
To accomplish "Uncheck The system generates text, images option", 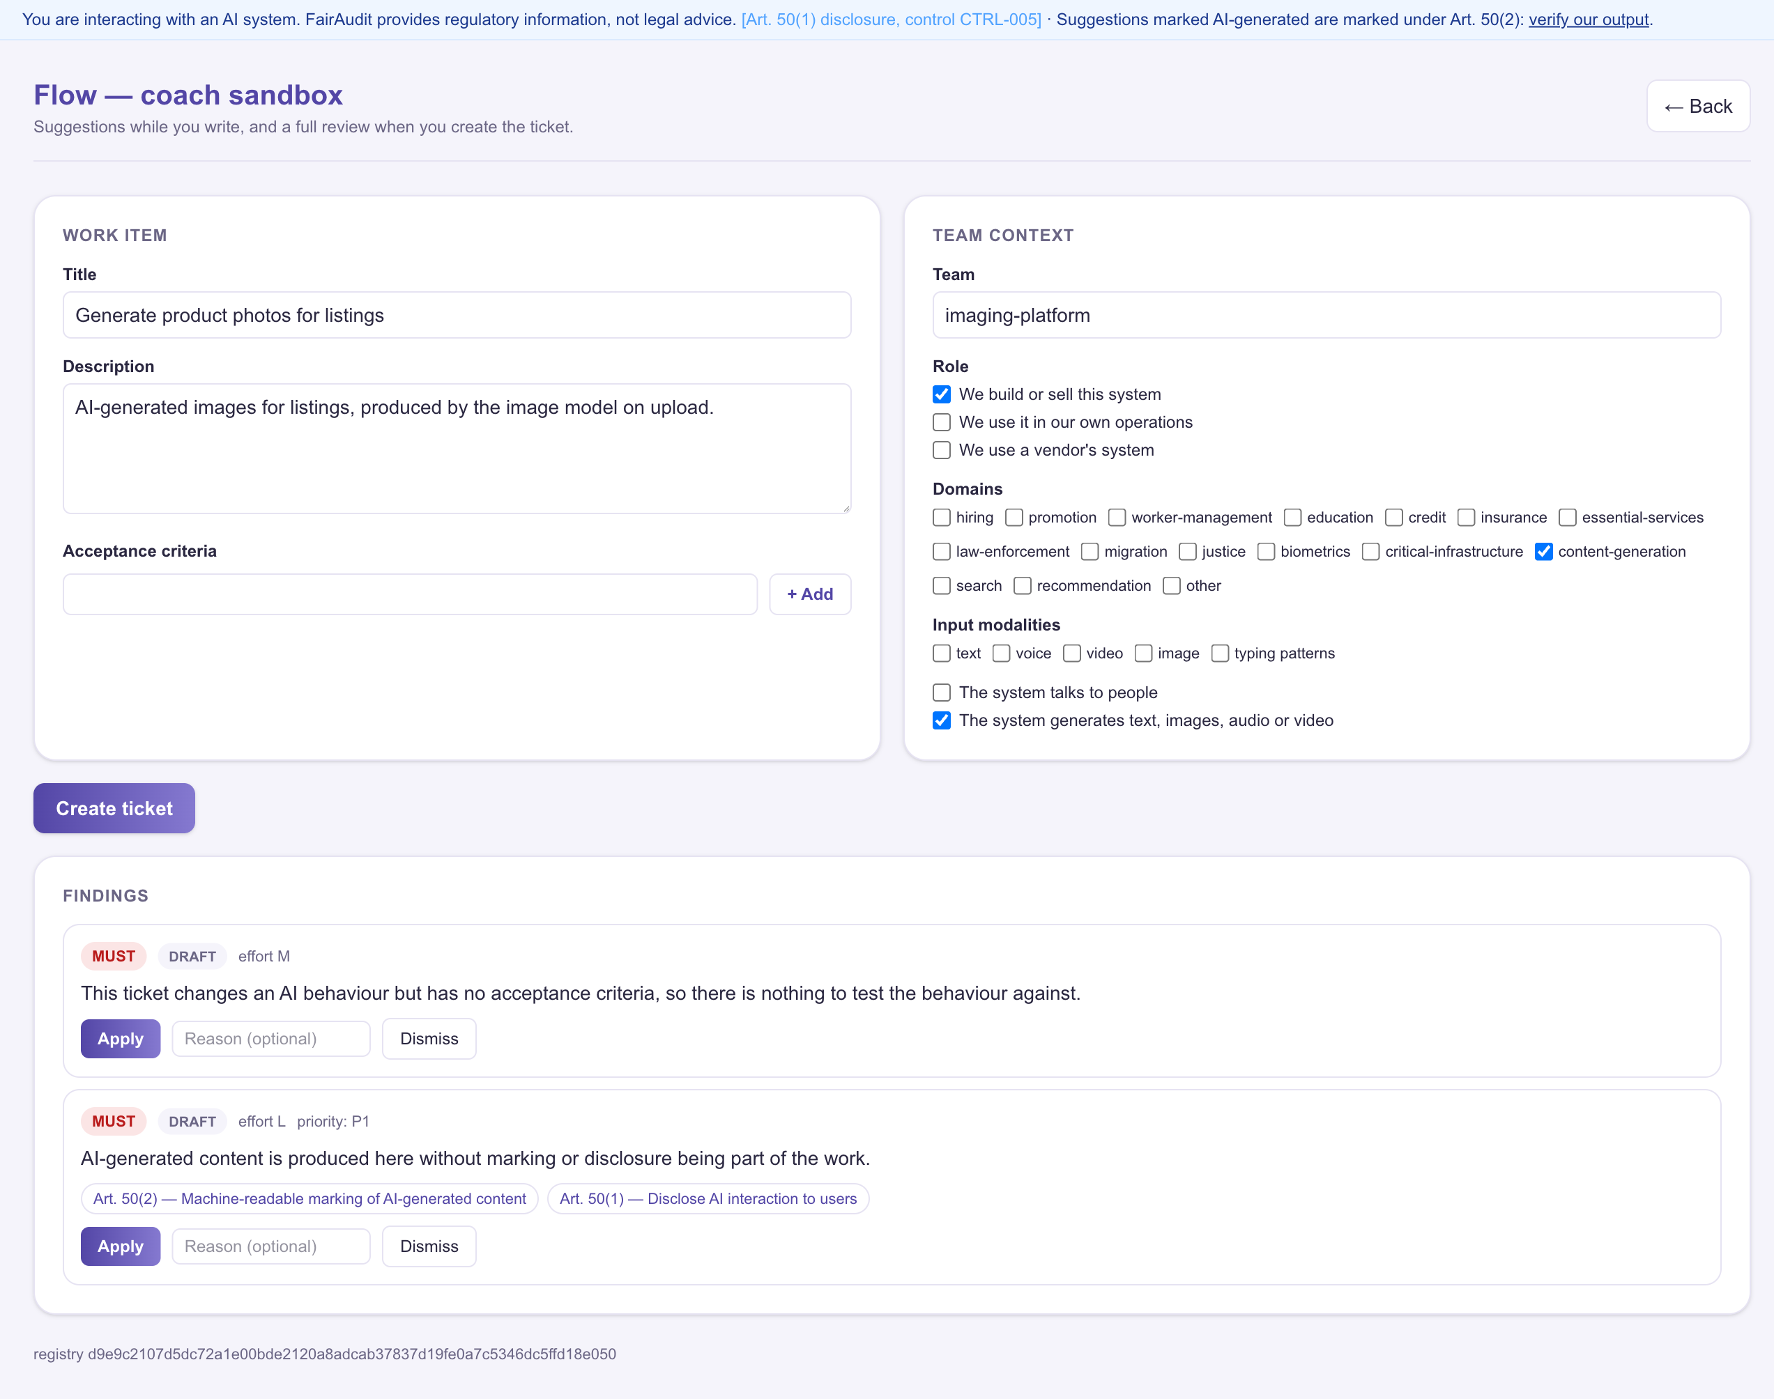I will [x=942, y=720].
